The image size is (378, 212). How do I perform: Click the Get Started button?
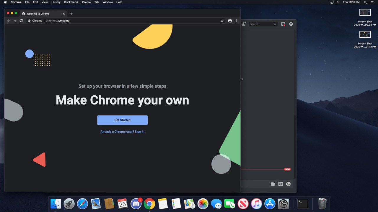pos(122,120)
